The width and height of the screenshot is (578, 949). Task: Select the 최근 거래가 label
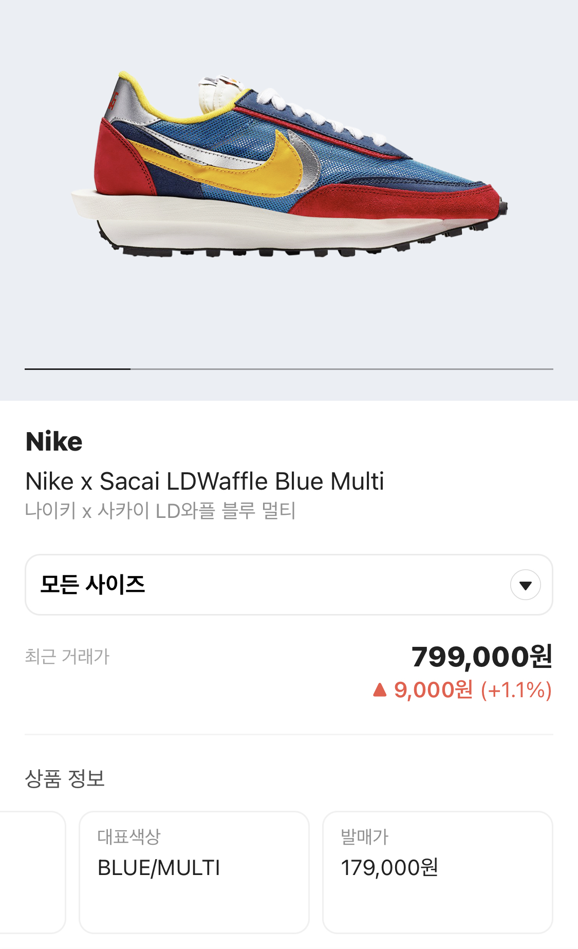coord(67,657)
